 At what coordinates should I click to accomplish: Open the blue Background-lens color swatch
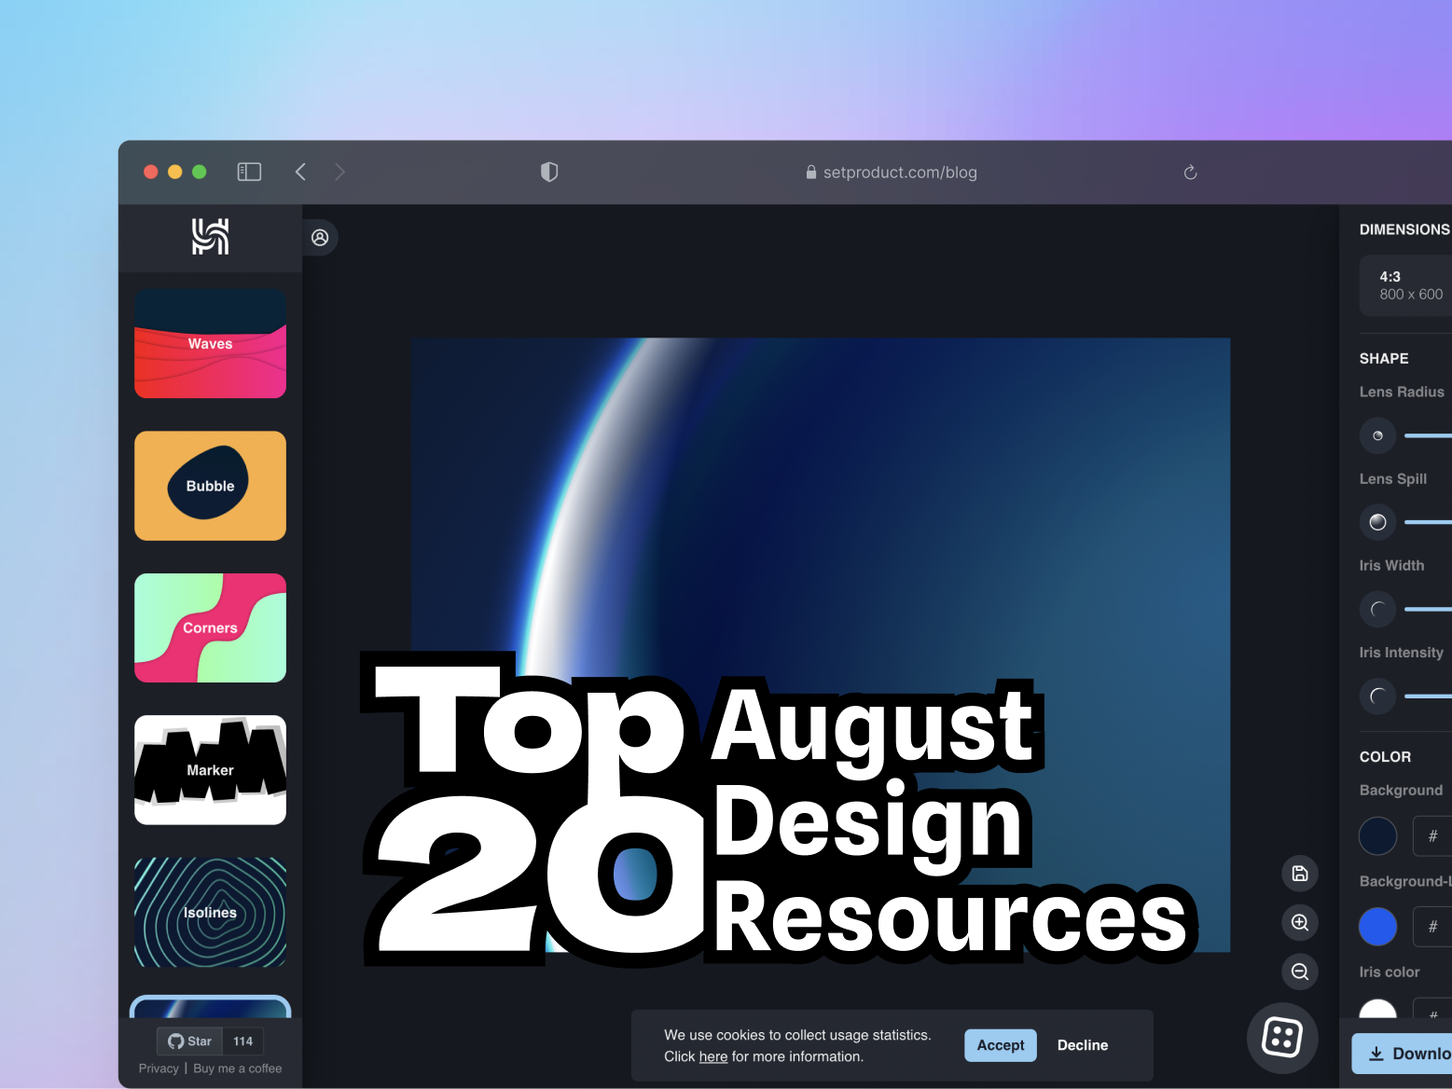(1377, 926)
